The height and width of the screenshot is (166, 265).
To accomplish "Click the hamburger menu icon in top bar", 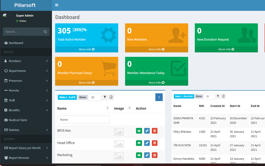I will (56, 5).
